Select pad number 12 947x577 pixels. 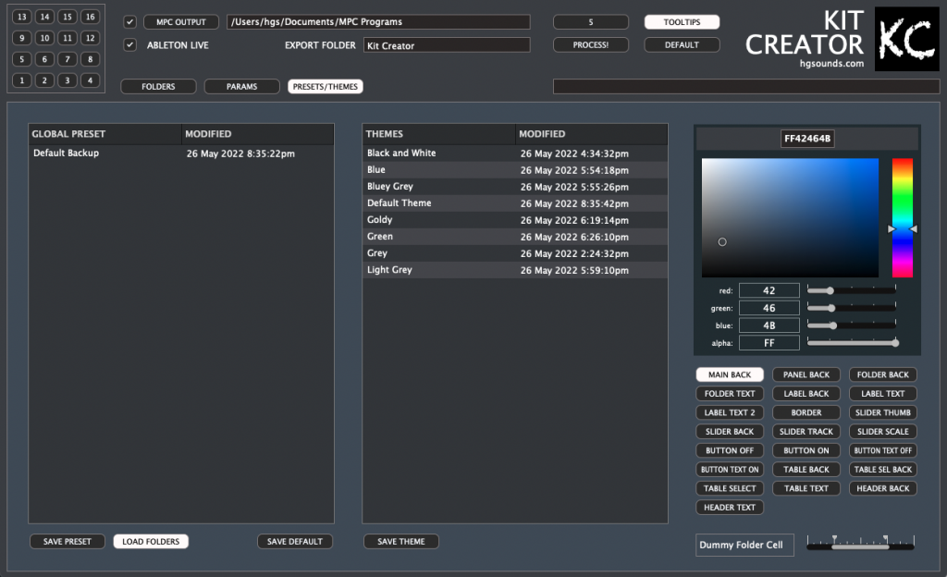(90, 38)
